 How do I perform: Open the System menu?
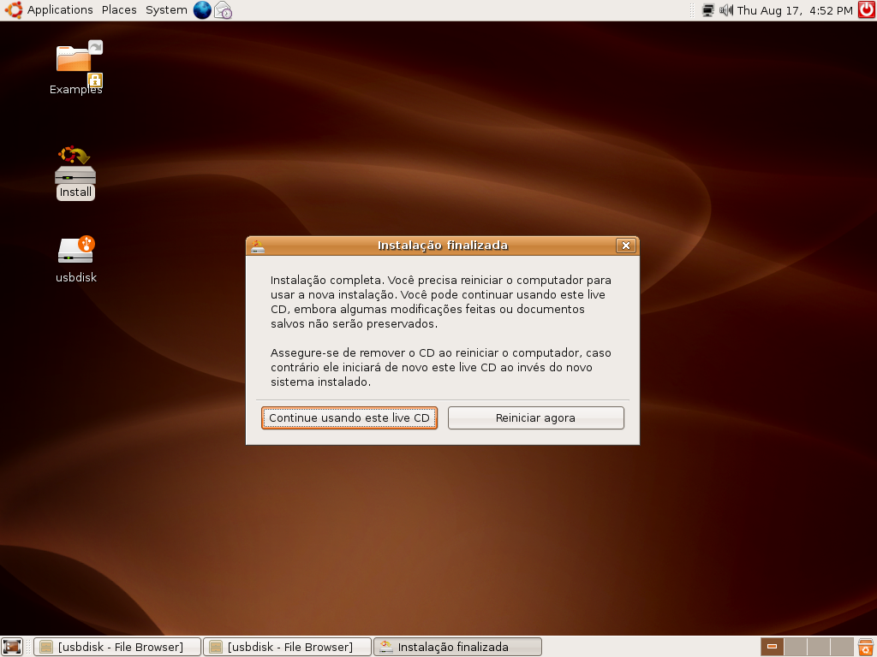166,10
